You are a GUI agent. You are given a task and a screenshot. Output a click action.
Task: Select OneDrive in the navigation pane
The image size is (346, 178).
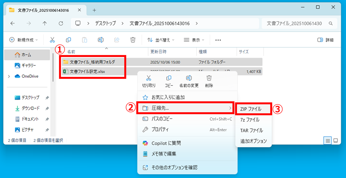pyautogui.click(x=27, y=76)
